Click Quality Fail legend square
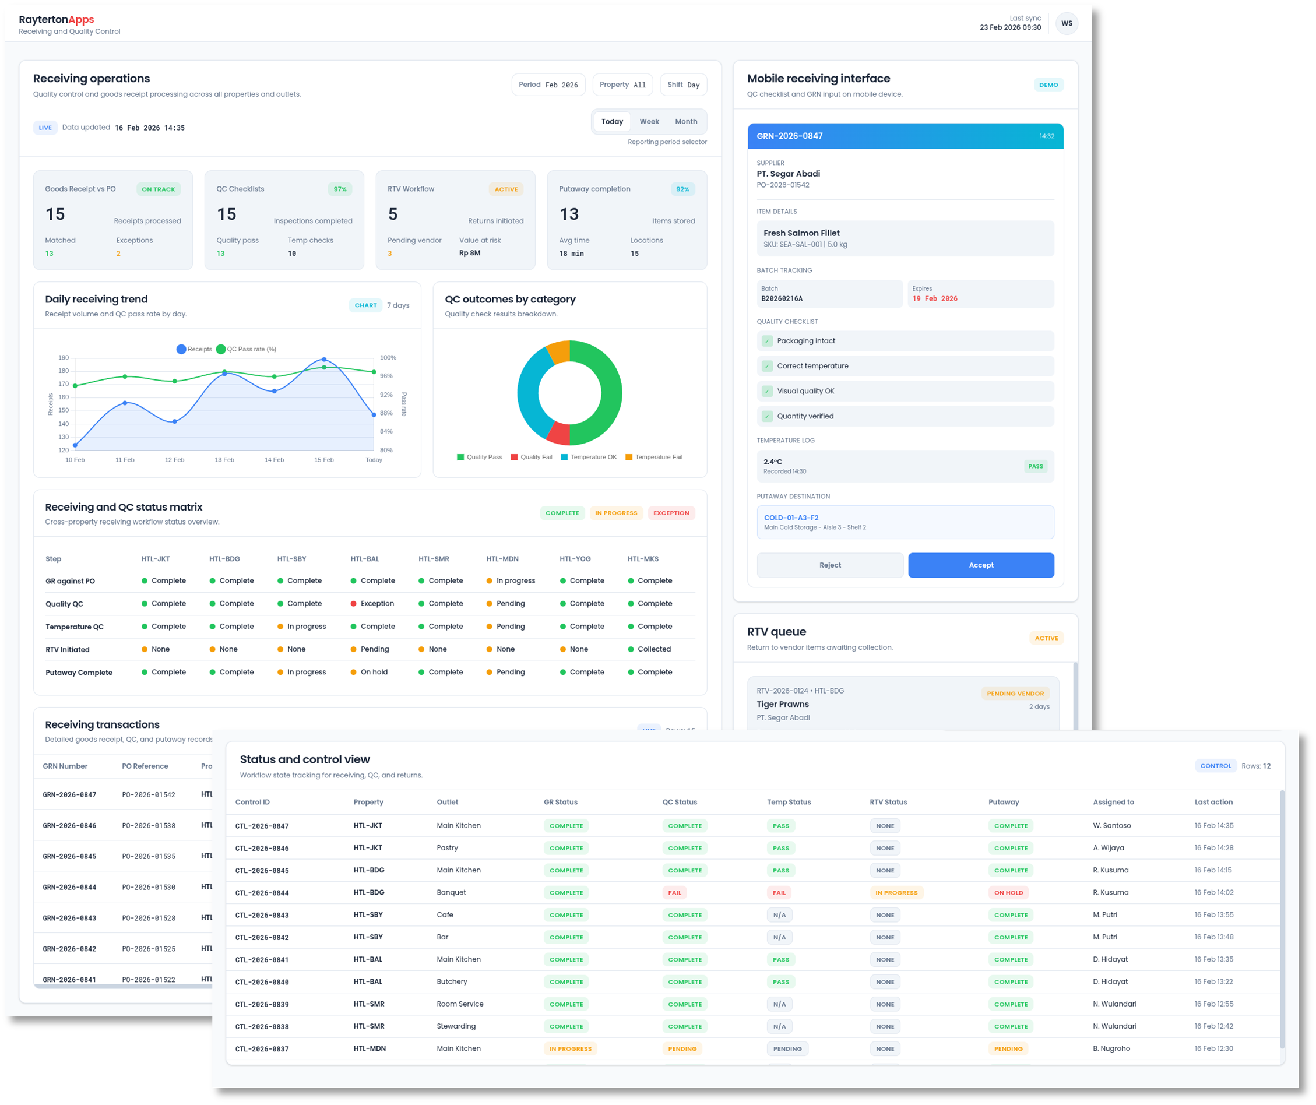Viewport: 1316px width, 1105px height. 514,457
